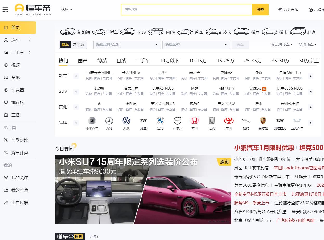Screen dimensions: 324x240
Task: Toggle the hamburger menu icon
Action: click(5, 10)
